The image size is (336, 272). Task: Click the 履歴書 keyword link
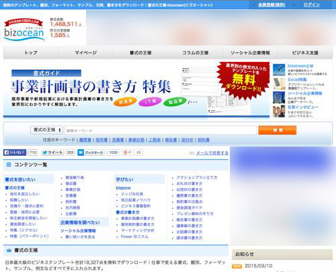pos(85,140)
